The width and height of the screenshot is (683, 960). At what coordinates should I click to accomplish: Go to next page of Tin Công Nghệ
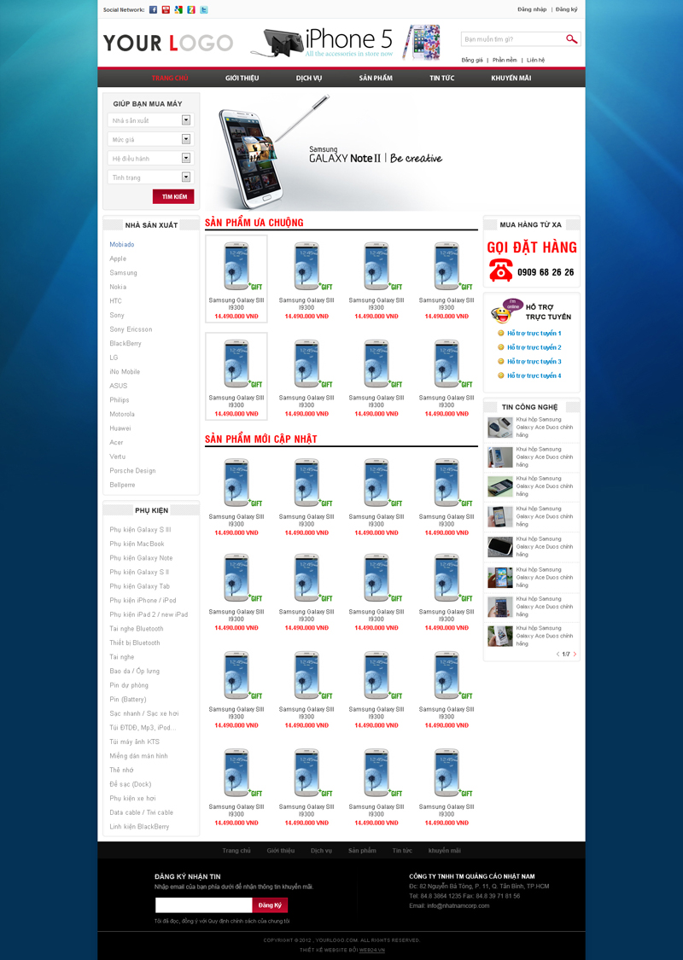tap(575, 654)
